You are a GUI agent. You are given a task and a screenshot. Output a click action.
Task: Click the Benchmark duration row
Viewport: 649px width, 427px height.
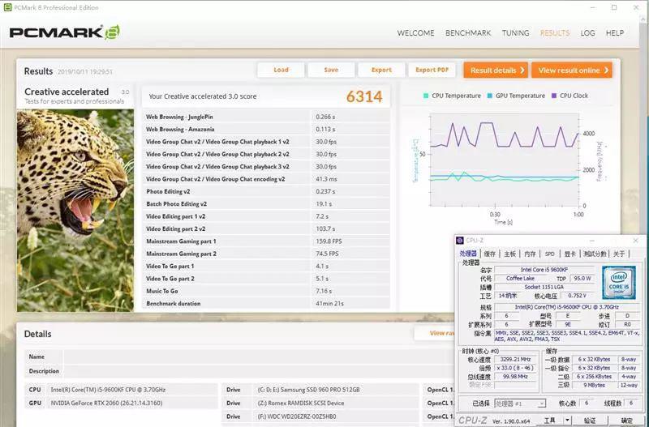[x=266, y=303]
